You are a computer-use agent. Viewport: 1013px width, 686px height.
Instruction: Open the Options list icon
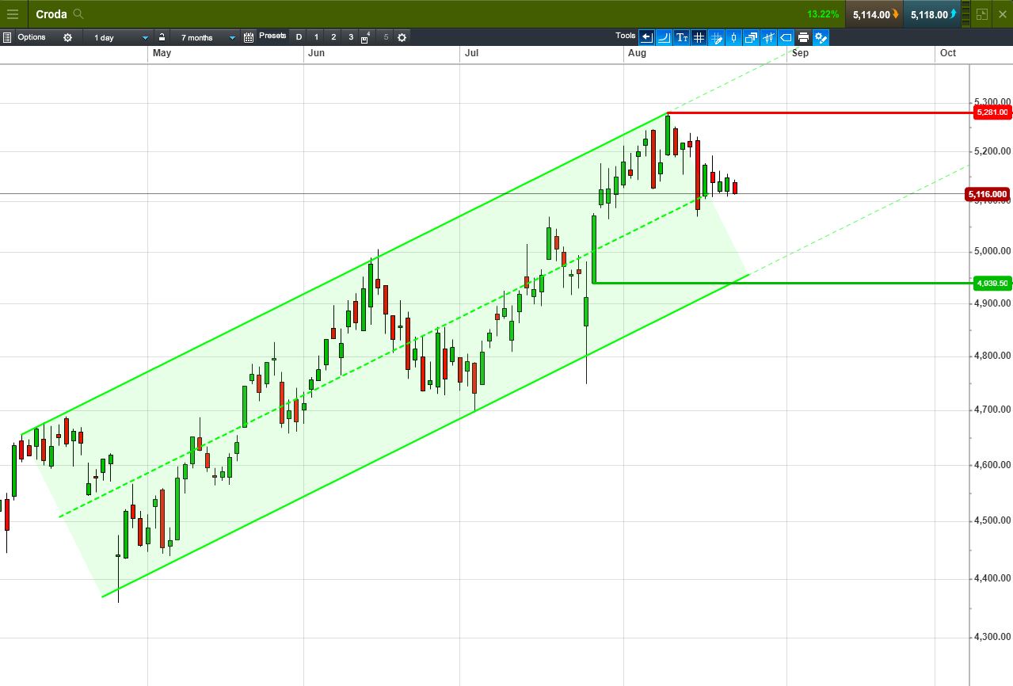7,37
